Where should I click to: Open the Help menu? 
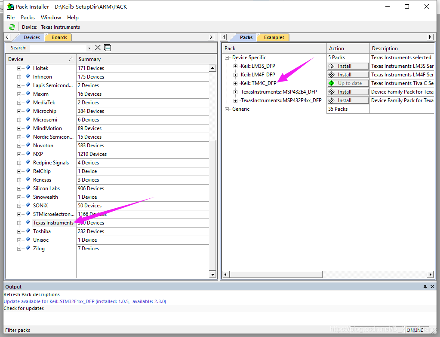point(73,17)
